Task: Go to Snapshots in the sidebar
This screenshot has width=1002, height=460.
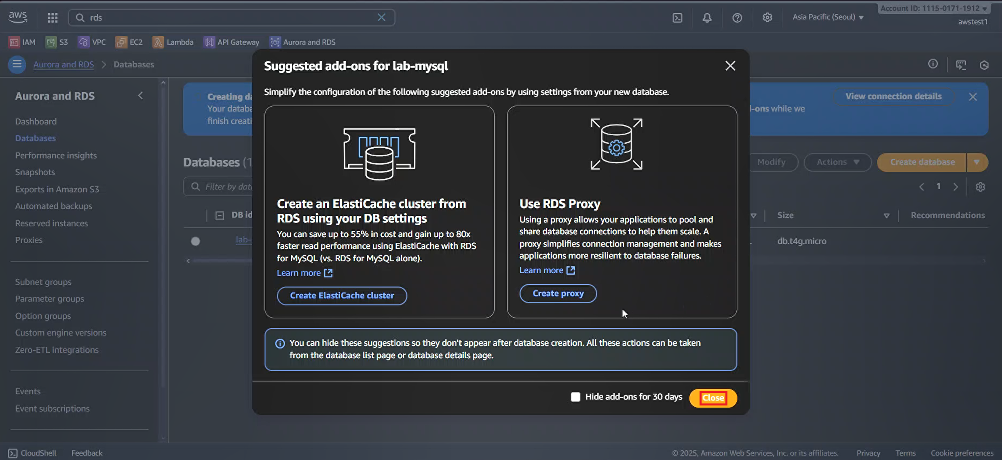Action: (x=35, y=172)
